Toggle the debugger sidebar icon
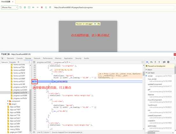 [x=143, y=62]
